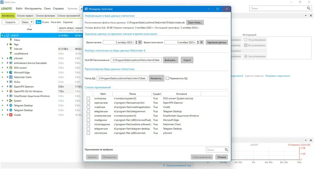Click the Internet filter funnel icon

click(x=11, y=49)
